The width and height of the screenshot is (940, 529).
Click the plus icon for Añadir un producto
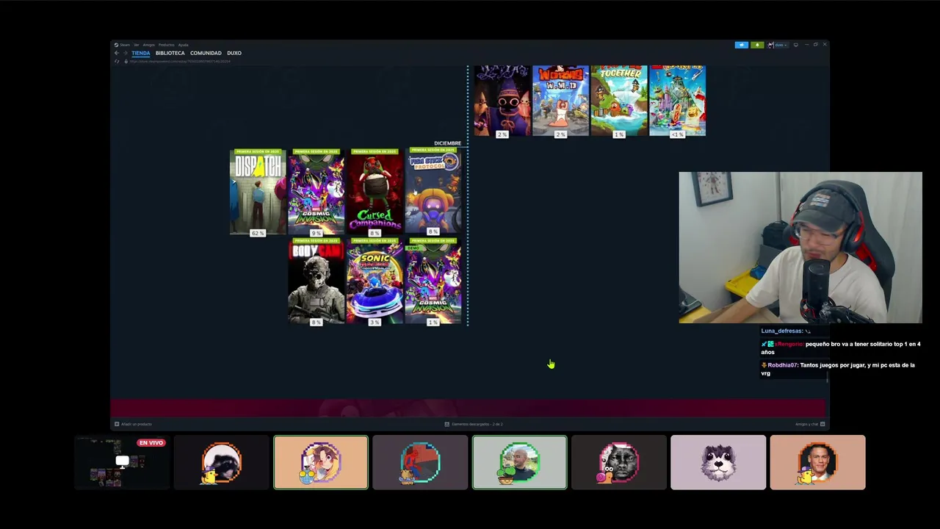click(x=117, y=424)
